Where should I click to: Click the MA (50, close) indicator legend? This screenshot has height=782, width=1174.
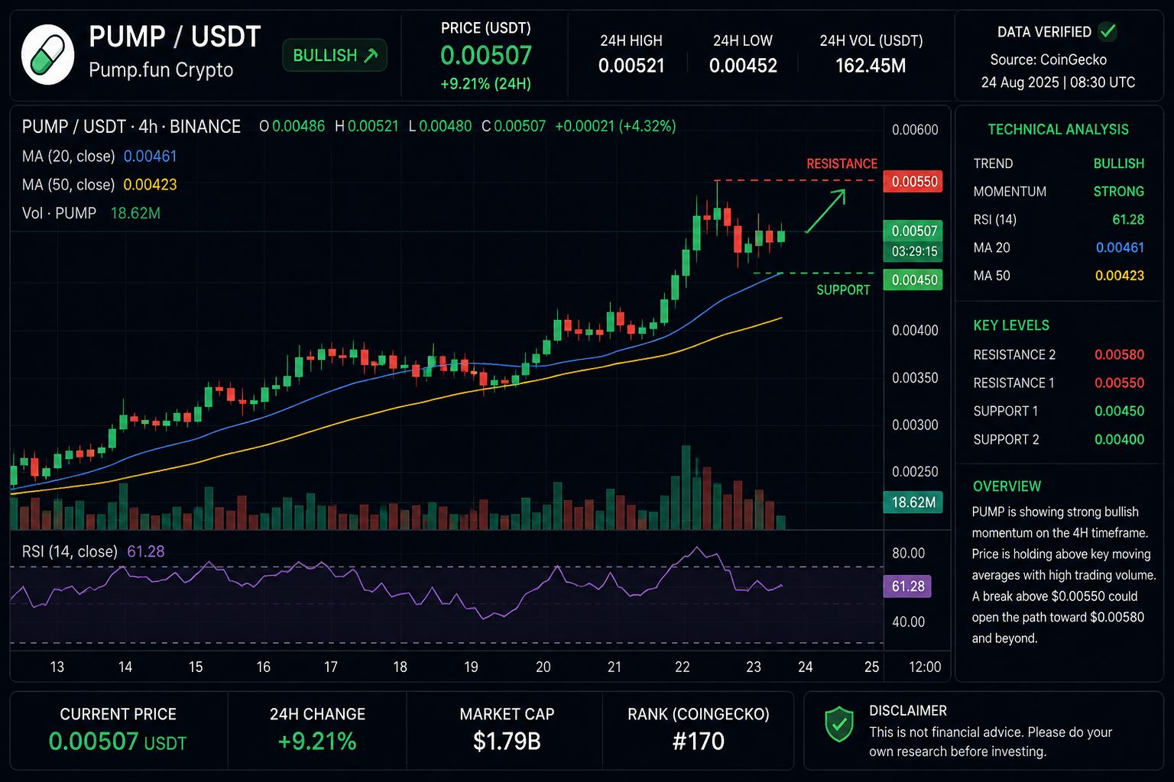coord(99,185)
